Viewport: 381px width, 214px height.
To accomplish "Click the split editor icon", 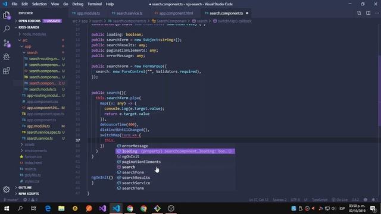I will click(368, 13).
